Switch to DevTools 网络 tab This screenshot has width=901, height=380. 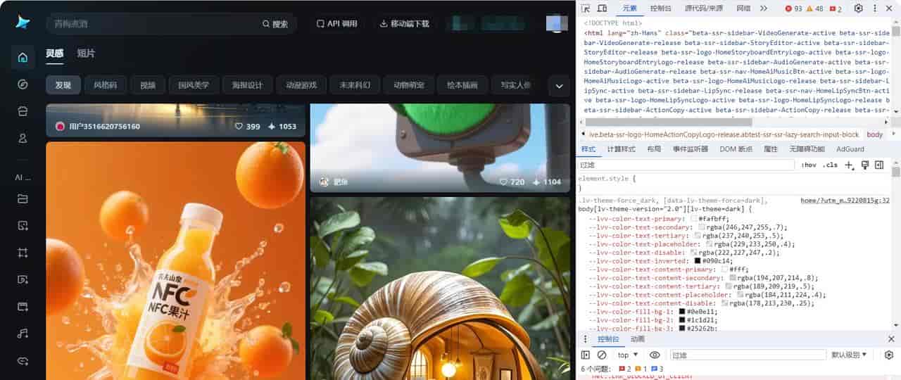[x=743, y=8]
